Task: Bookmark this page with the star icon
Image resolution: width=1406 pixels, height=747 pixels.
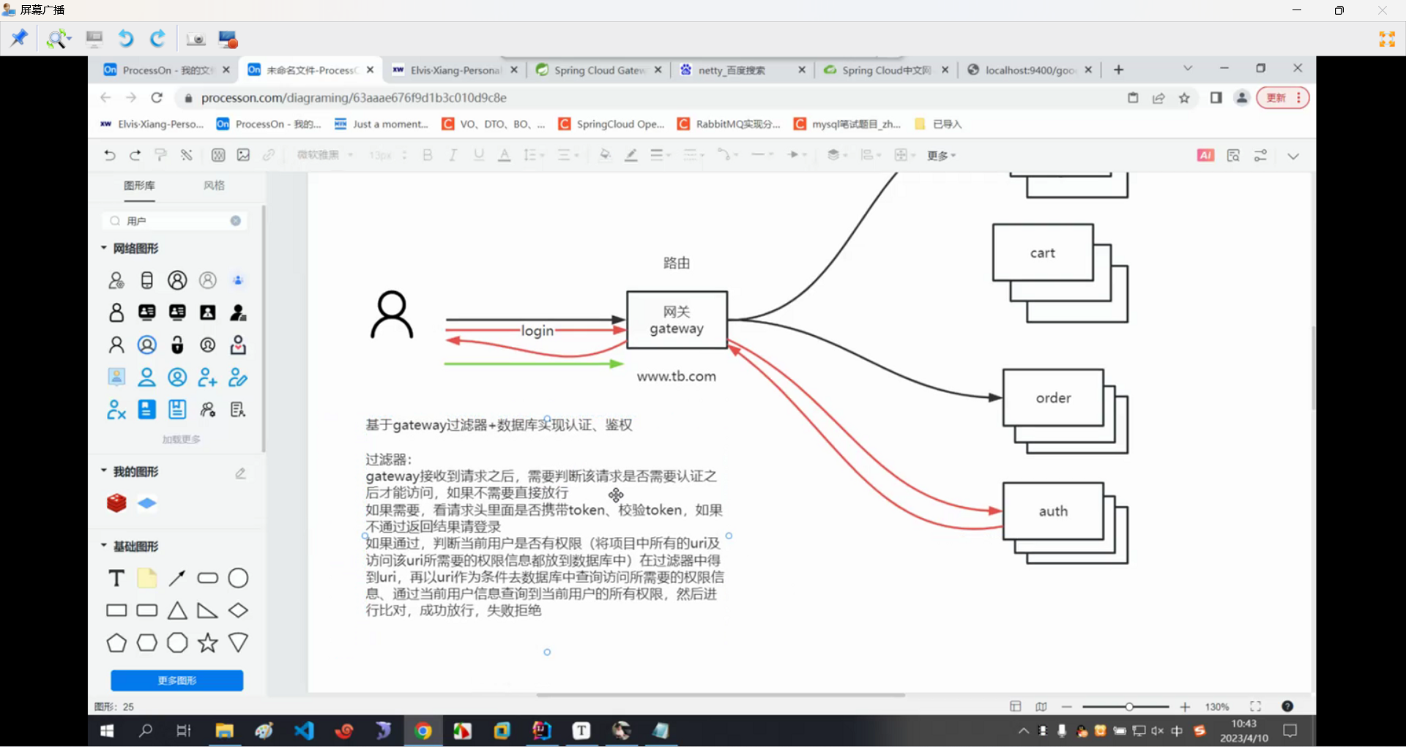Action: (1184, 98)
